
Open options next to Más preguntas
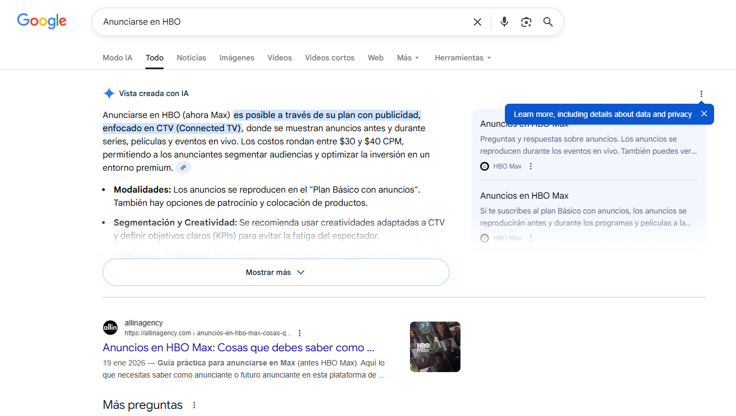[194, 405]
